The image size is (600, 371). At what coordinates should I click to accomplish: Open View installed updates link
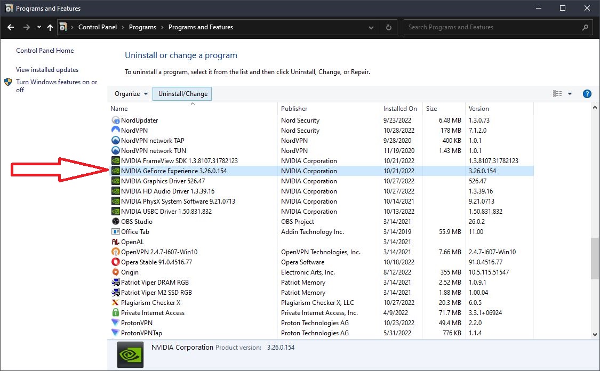[47, 69]
